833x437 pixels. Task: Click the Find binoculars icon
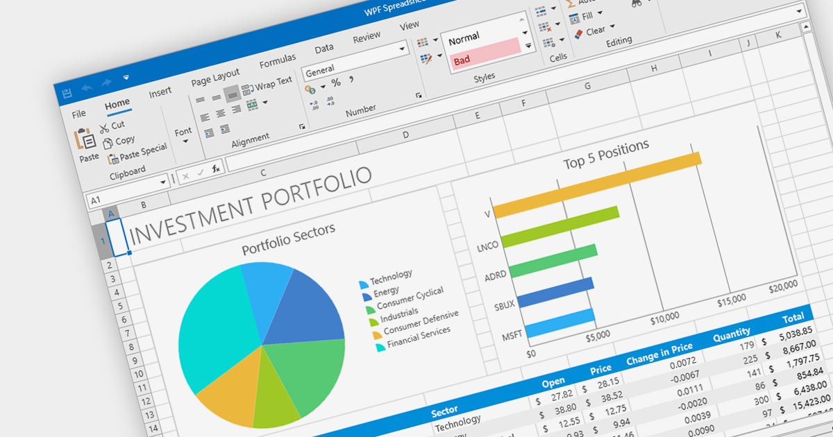pyautogui.click(x=636, y=3)
